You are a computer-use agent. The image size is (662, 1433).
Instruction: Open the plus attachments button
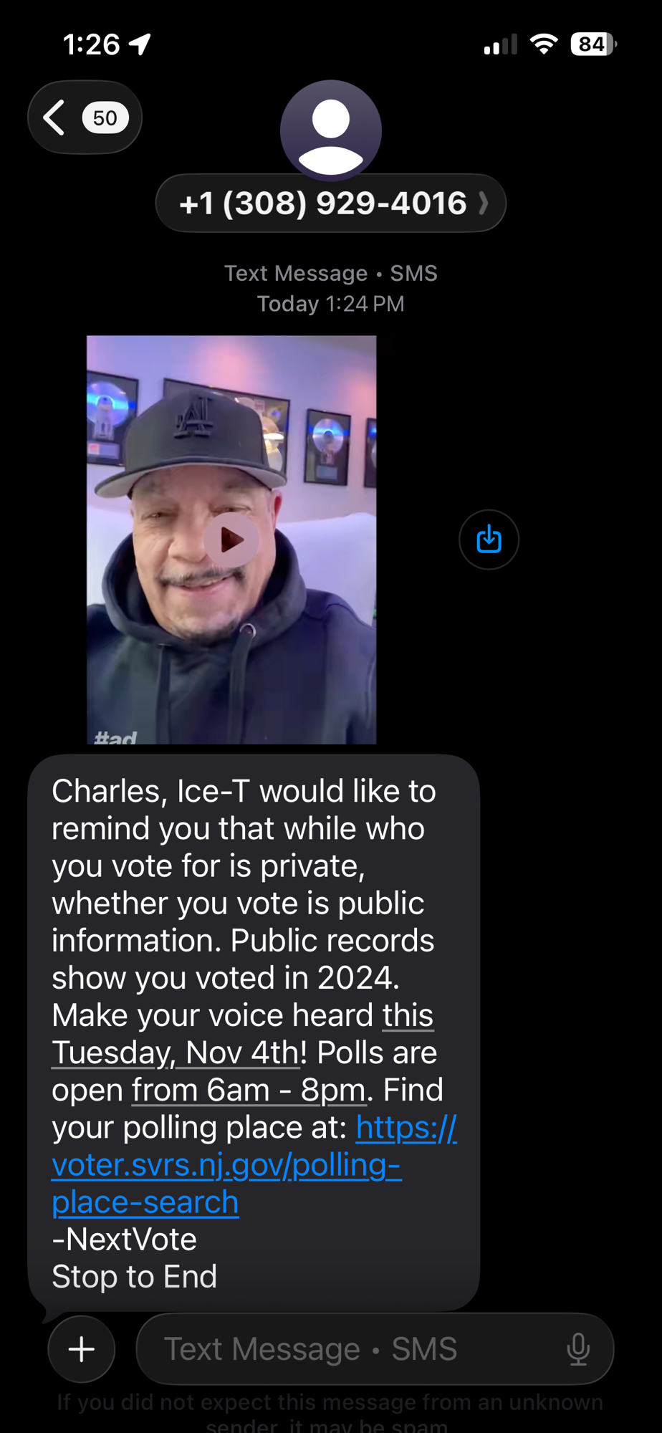82,1349
